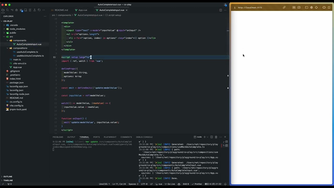Open the Extensions view with badge
The height and width of the screenshot is (188, 334).
pos(21,10)
